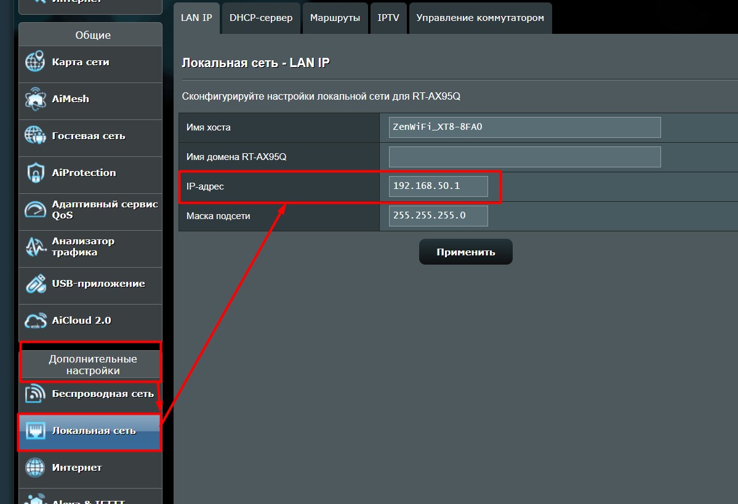Open the IPTV tab
Image resolution: width=738 pixels, height=504 pixels.
click(x=388, y=18)
